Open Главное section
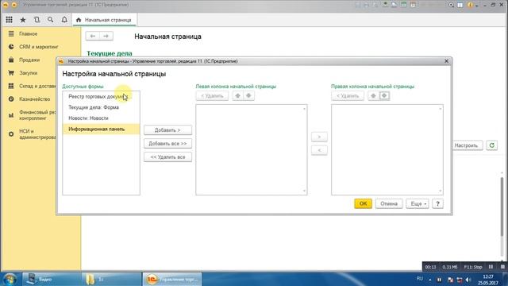This screenshot has width=508, height=286. (29, 33)
